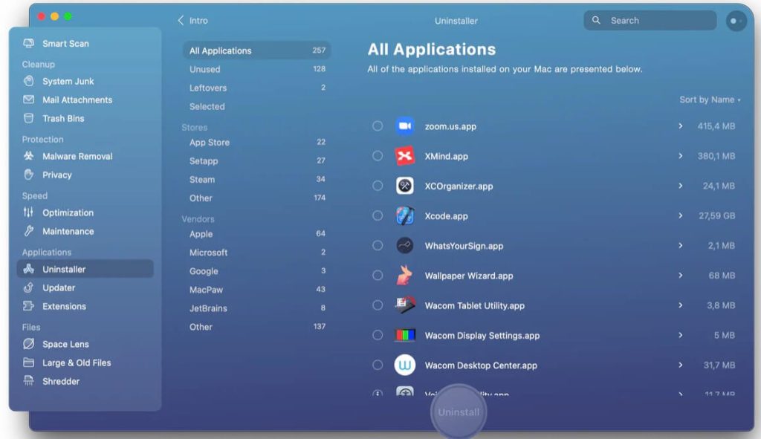
Task: Select the MacPaw vendor filter
Action: pyautogui.click(x=206, y=290)
